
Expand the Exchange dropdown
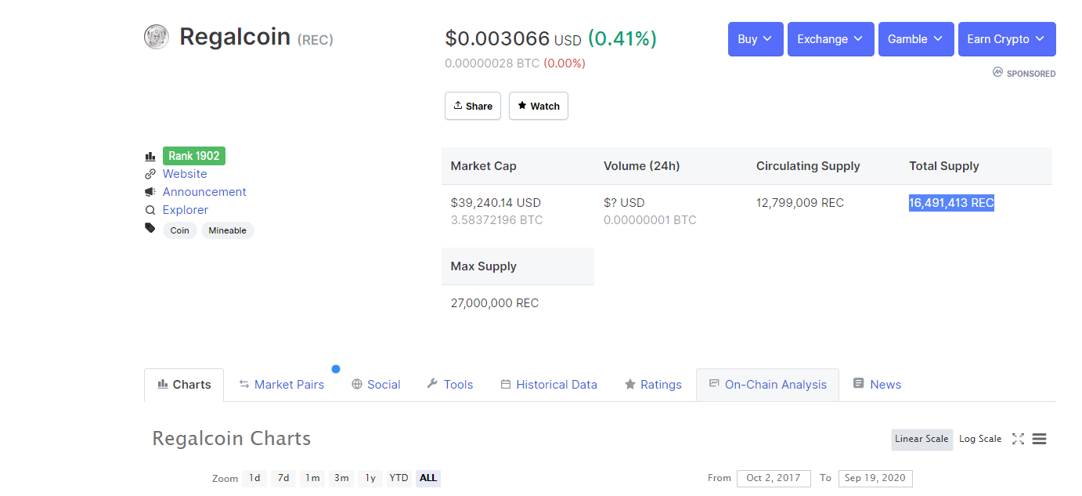[831, 39]
